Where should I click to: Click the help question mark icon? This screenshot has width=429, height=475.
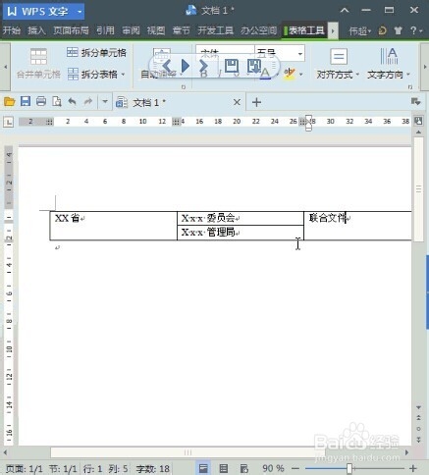tap(413, 30)
